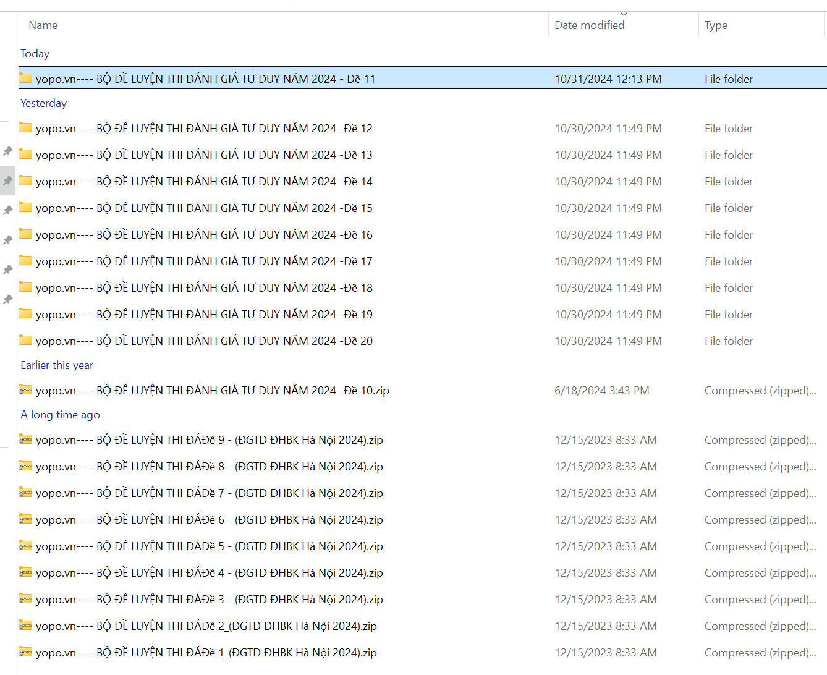
Task: Select folder name ending in -Đề 18
Action: pyautogui.click(x=204, y=287)
